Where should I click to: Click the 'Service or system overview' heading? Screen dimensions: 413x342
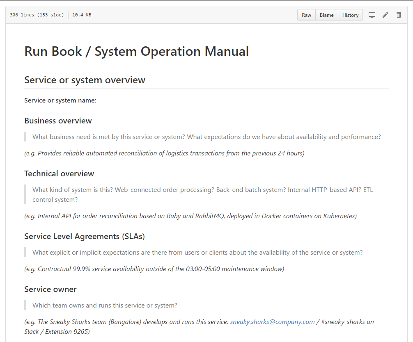pos(85,80)
